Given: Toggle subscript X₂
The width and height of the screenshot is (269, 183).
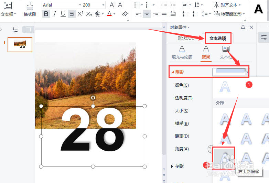Looking at the screenshot, I should pos(89,14).
